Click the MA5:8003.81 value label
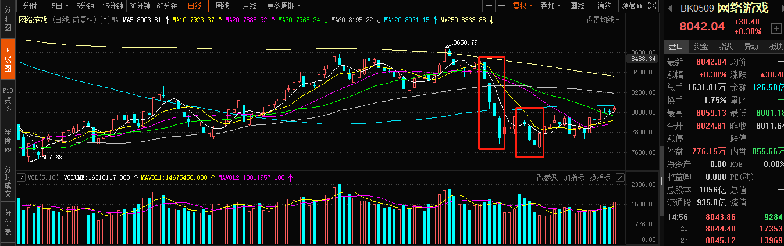The image size is (784, 246). click(141, 20)
